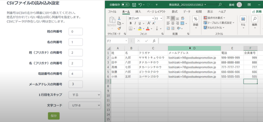Open the Borders dropdown arrow
This screenshot has width=263, height=122.
(x=135, y=29)
